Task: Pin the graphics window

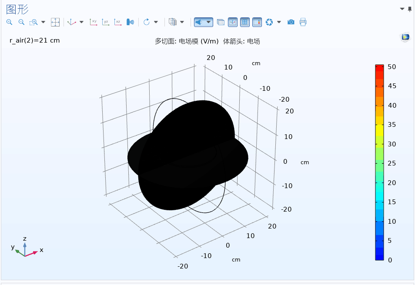Action: (x=410, y=9)
